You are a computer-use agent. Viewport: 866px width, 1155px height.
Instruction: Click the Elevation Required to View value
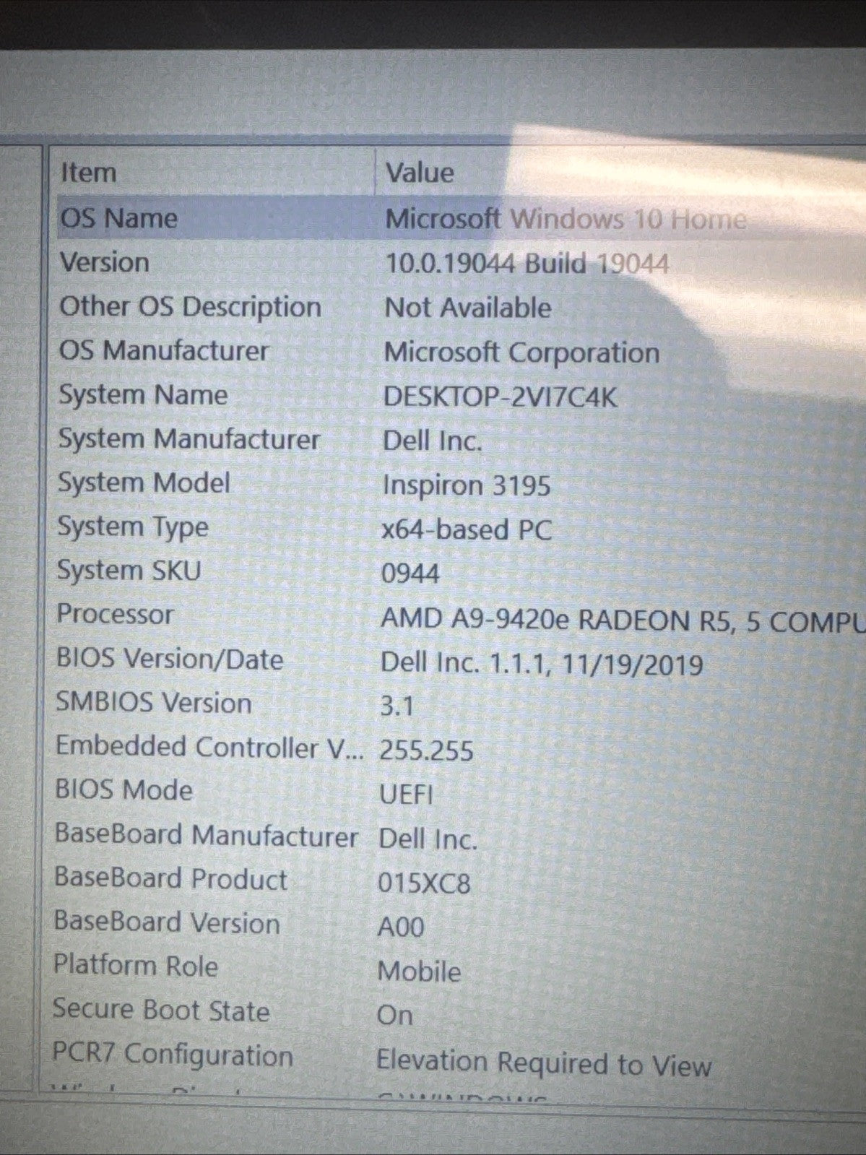pos(544,1064)
